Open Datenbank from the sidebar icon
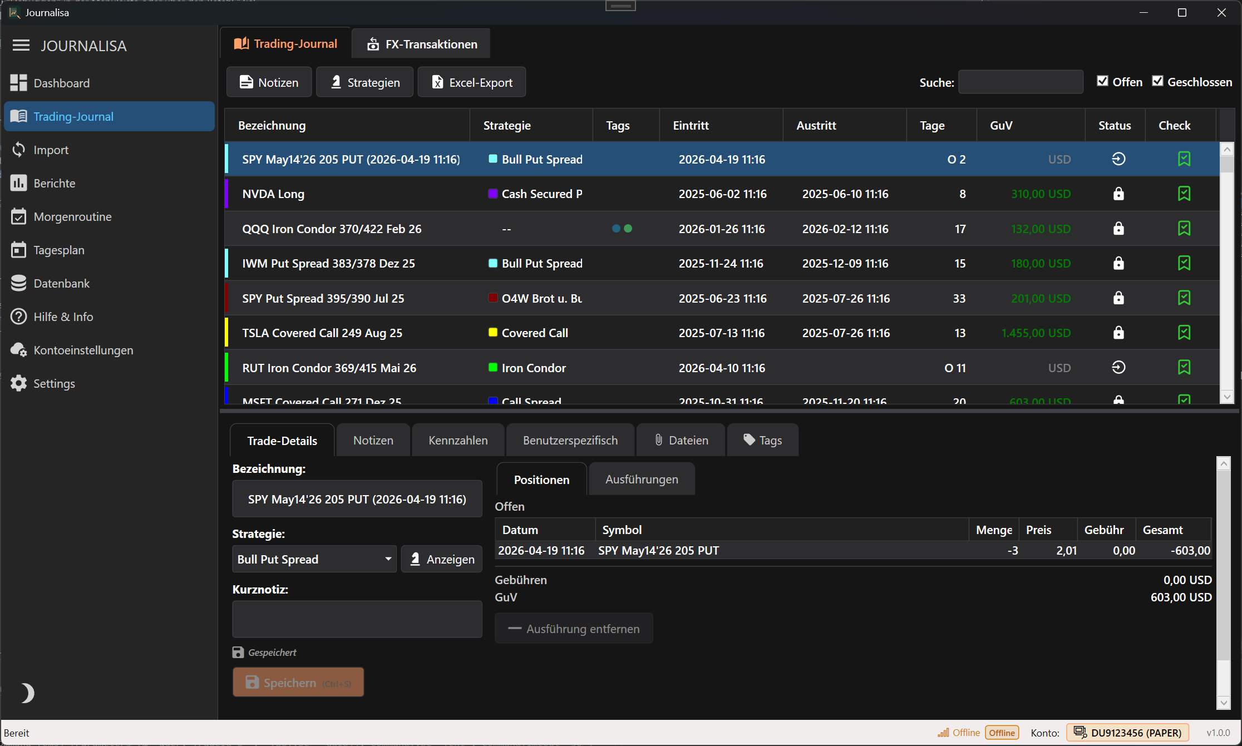The image size is (1242, 746). (18, 283)
